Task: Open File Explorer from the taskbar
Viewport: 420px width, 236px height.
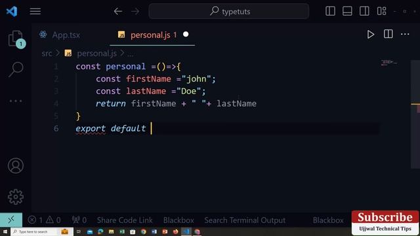Action: coord(111,231)
